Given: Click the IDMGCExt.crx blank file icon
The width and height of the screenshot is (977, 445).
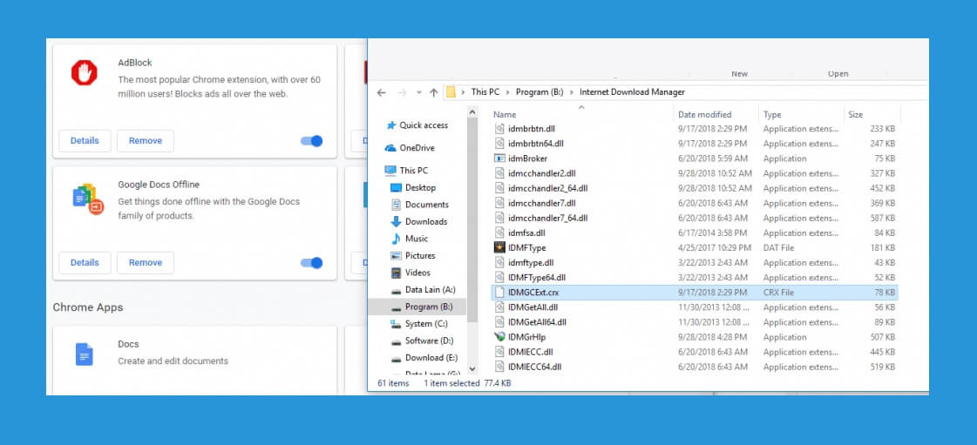Looking at the screenshot, I should point(499,293).
